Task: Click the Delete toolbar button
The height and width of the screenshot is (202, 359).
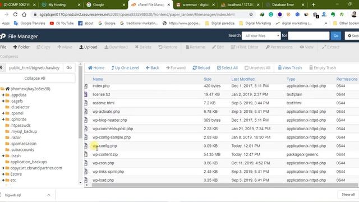Action: [x=143, y=47]
